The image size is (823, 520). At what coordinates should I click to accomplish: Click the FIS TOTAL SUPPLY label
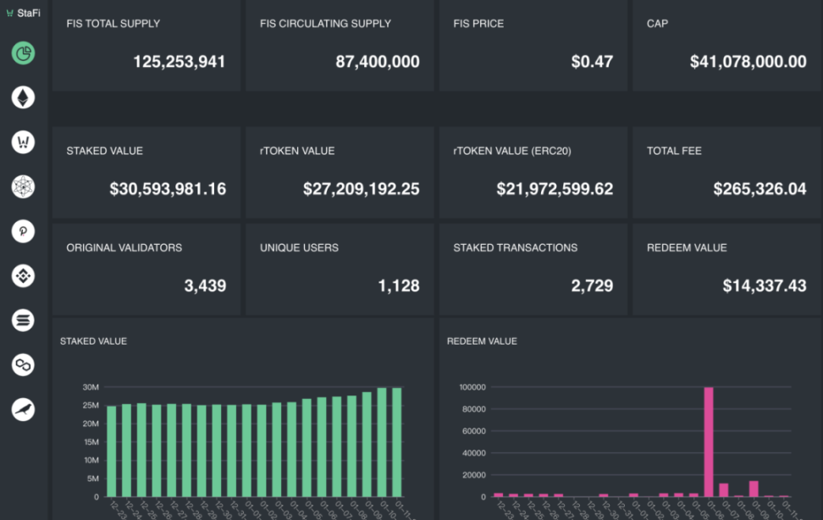click(x=113, y=24)
